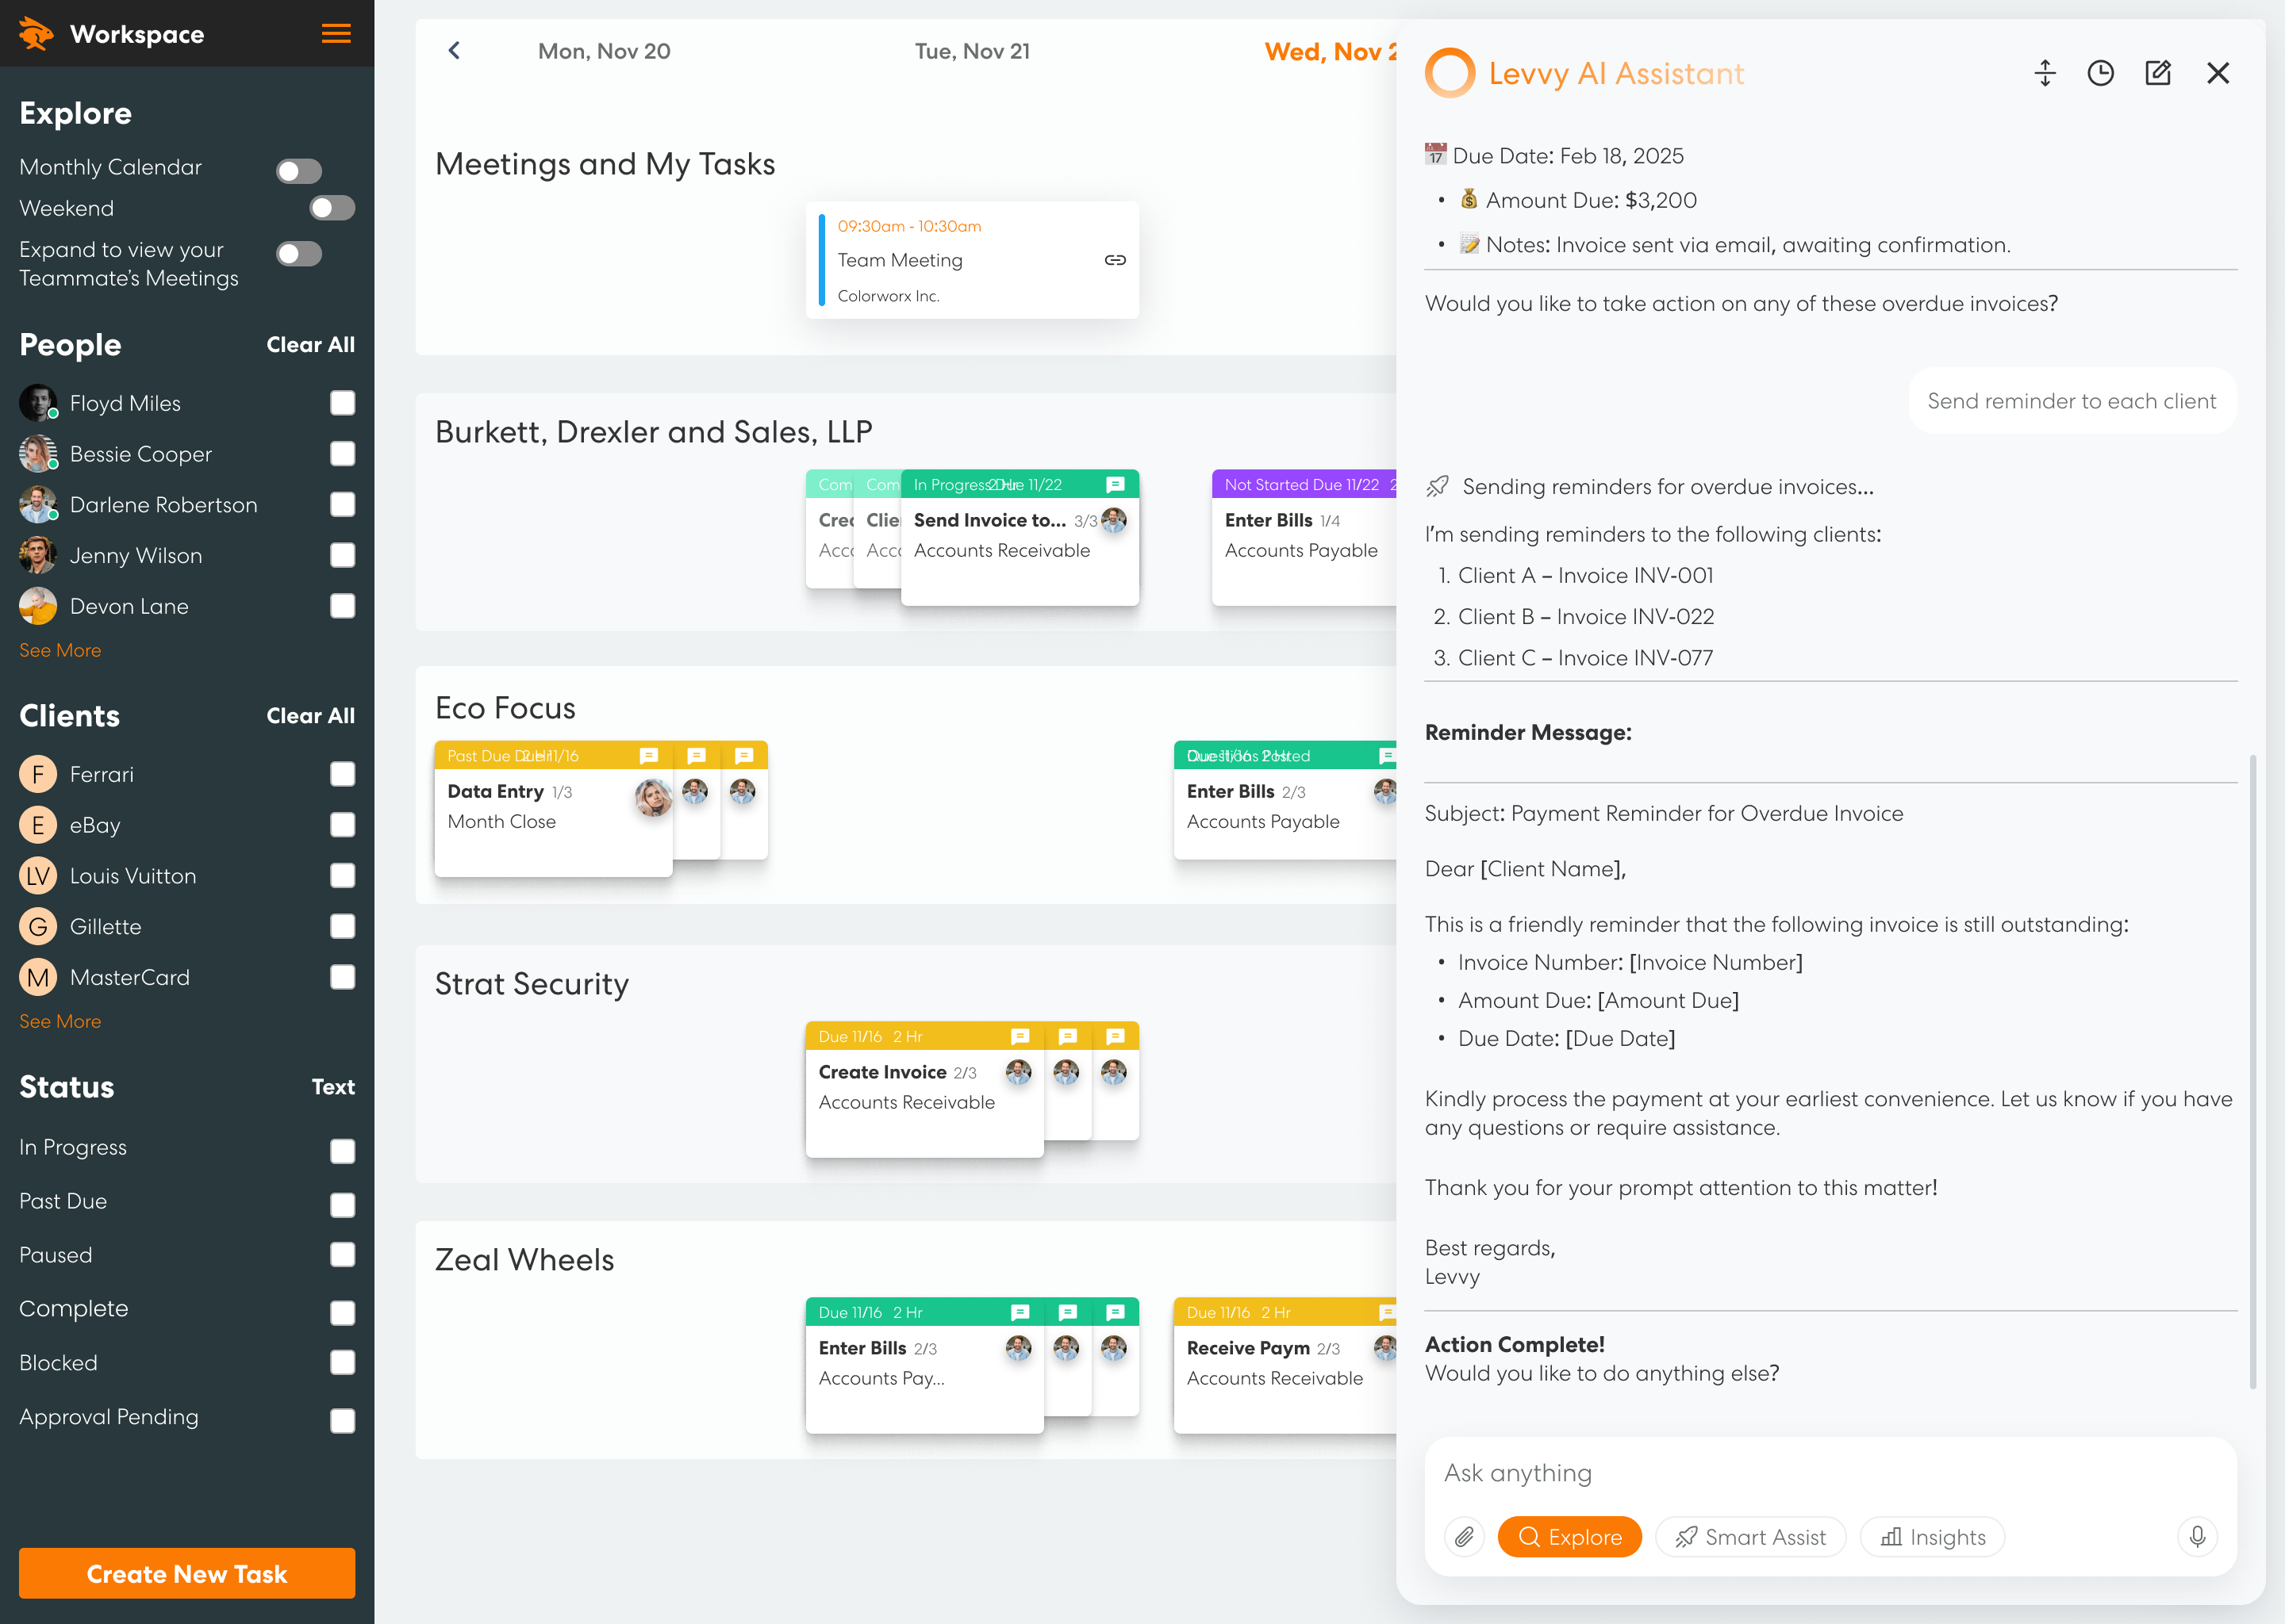This screenshot has width=2285, height=1624.
Task: Open chat history in Levvy AI Assistant
Action: 2101,73
